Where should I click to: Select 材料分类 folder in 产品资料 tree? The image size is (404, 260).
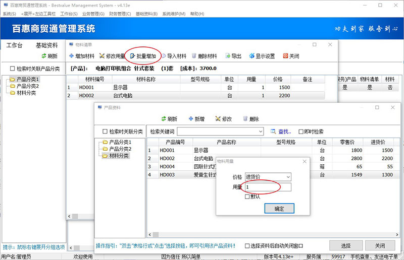116,156
